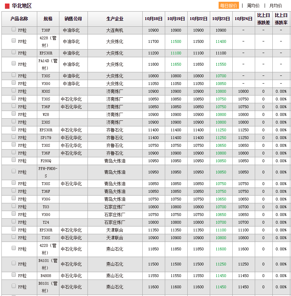Click green 11600 price in 4220（管材）row
The width and height of the screenshot is (291, 296).
(x=221, y=249)
